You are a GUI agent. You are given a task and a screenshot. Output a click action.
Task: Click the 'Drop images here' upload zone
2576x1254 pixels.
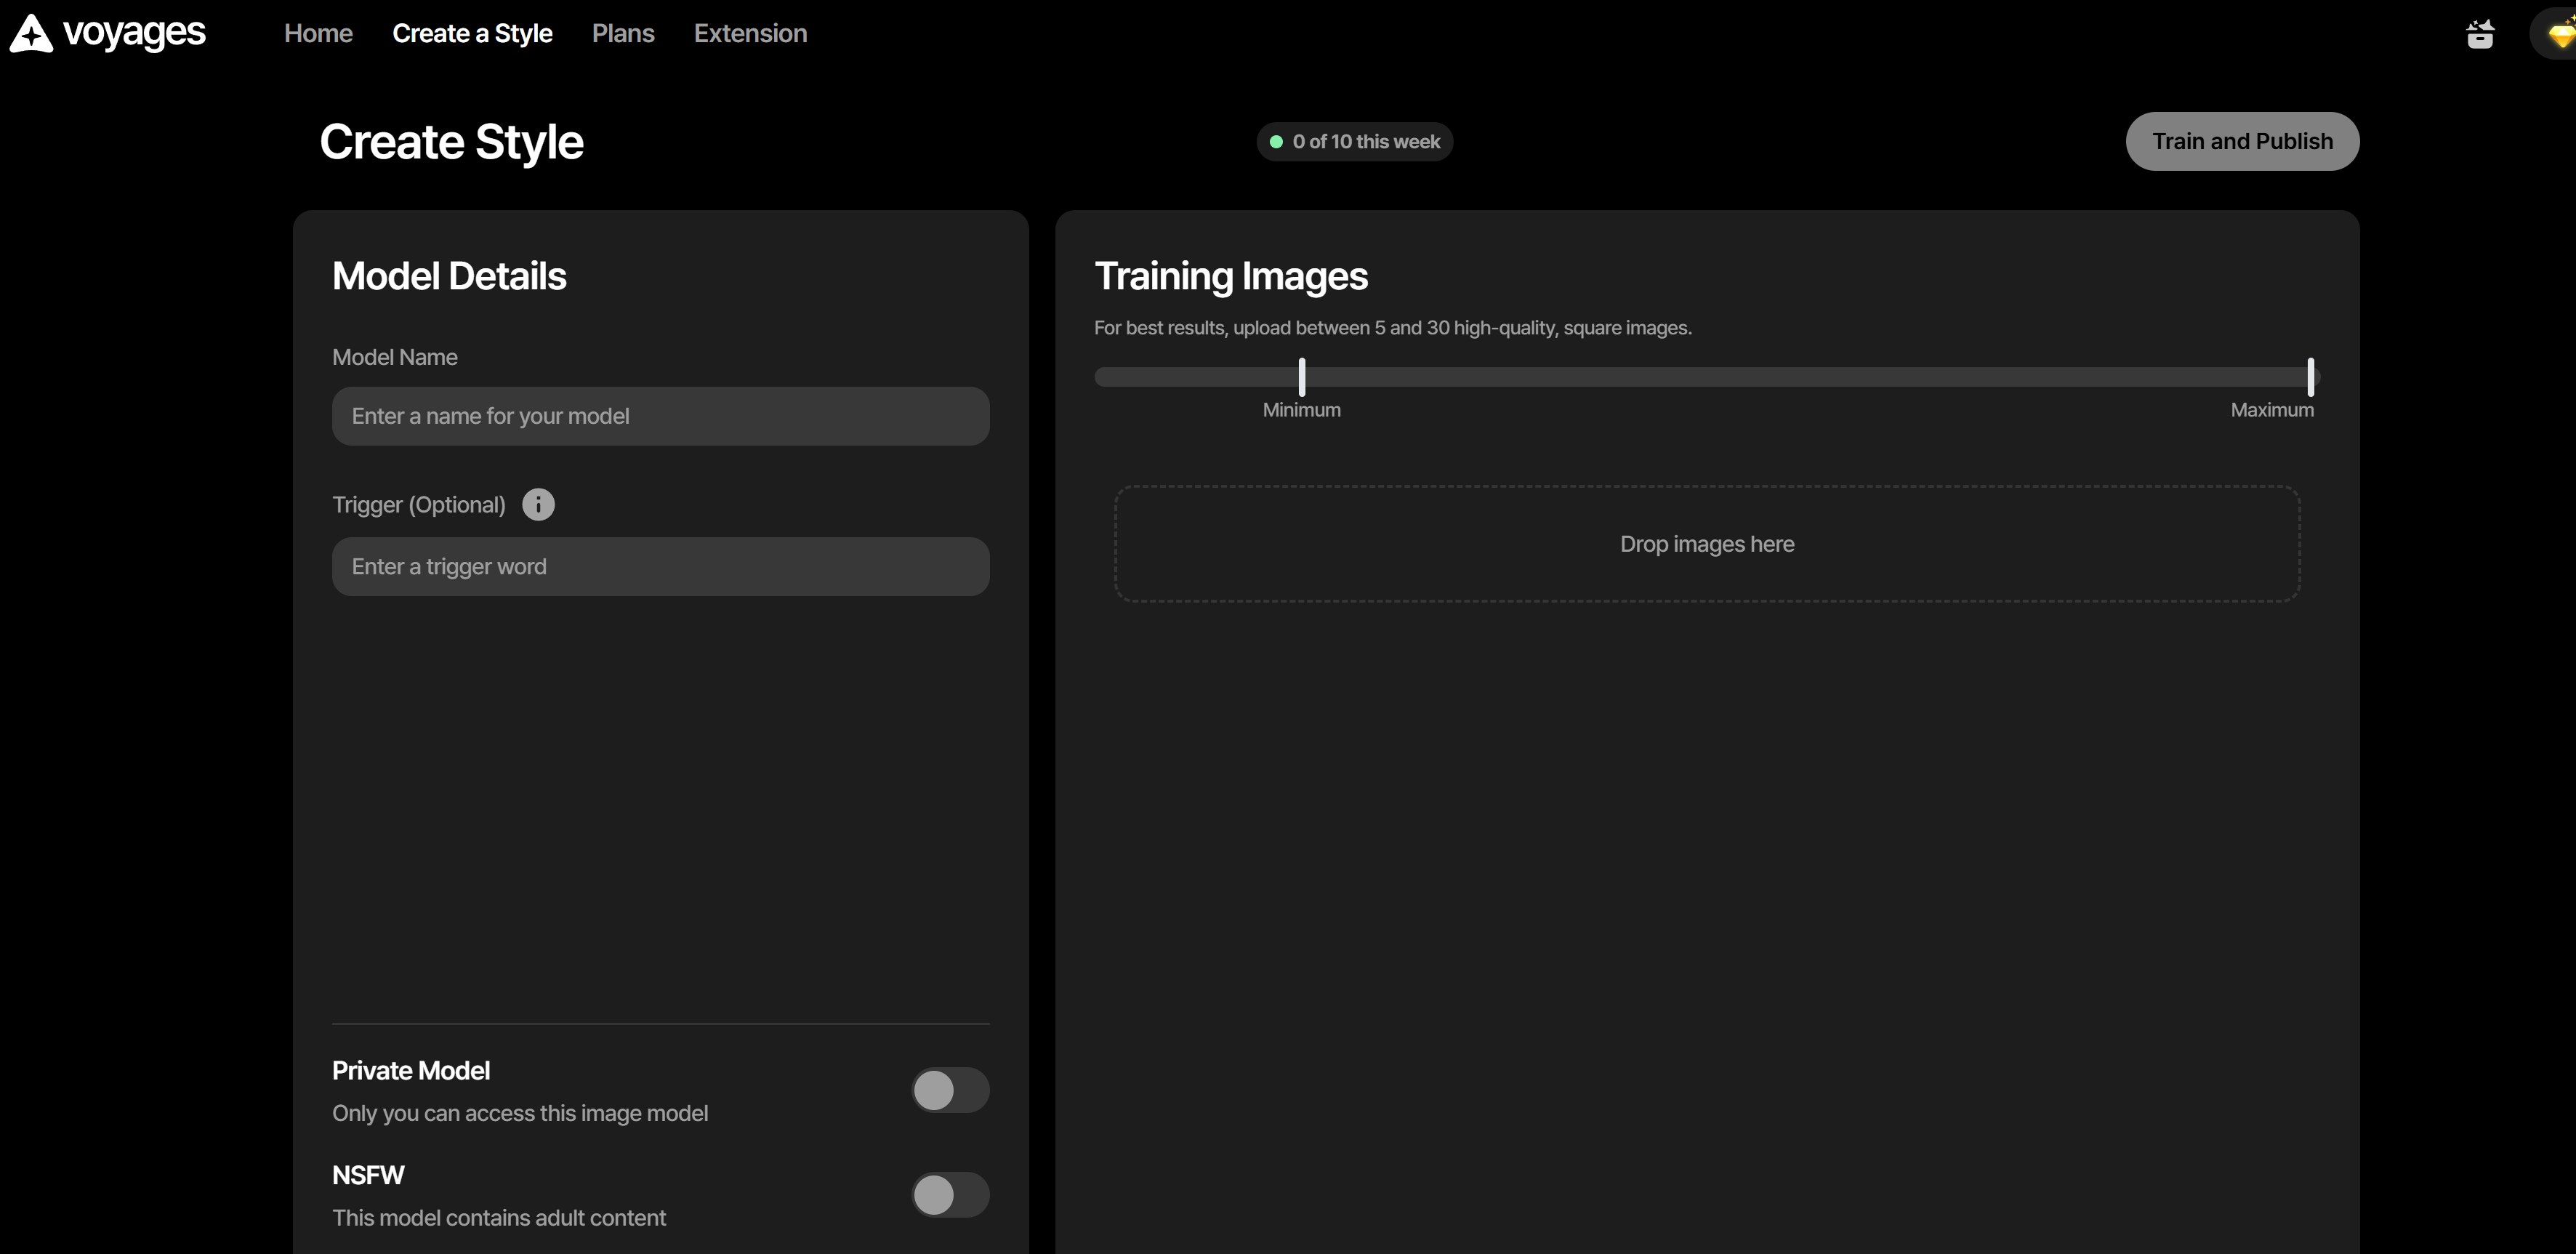1706,544
